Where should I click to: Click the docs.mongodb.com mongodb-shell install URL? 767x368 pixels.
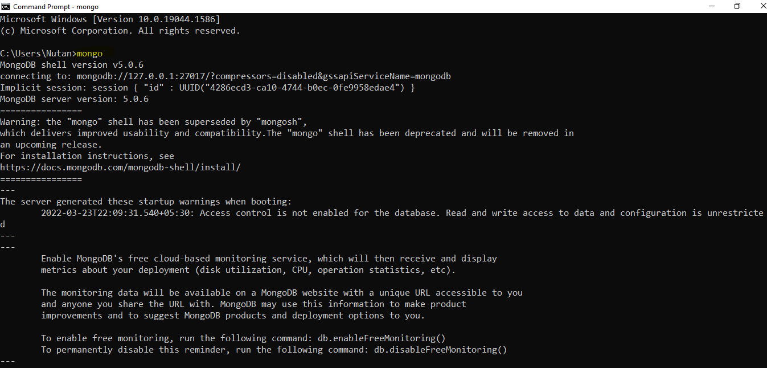coord(121,167)
